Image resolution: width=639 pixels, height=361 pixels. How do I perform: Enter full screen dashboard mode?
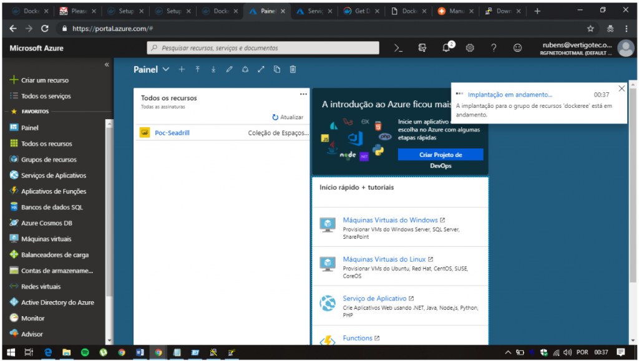coord(261,70)
